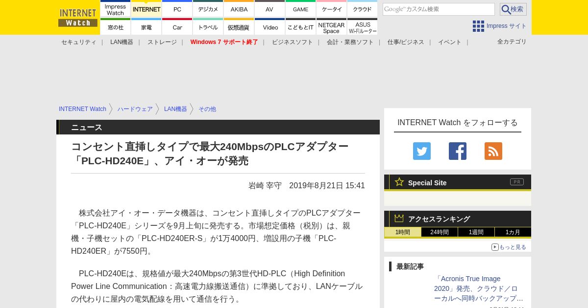Click the Impress サイト grid icon
Screen dimensions: 588x308
478,26
